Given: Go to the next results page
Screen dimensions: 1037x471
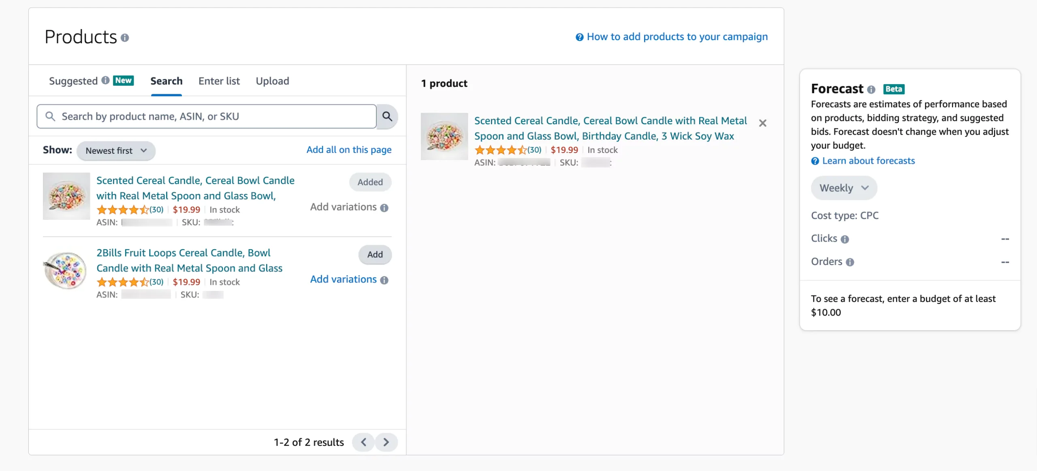Looking at the screenshot, I should click(x=386, y=442).
